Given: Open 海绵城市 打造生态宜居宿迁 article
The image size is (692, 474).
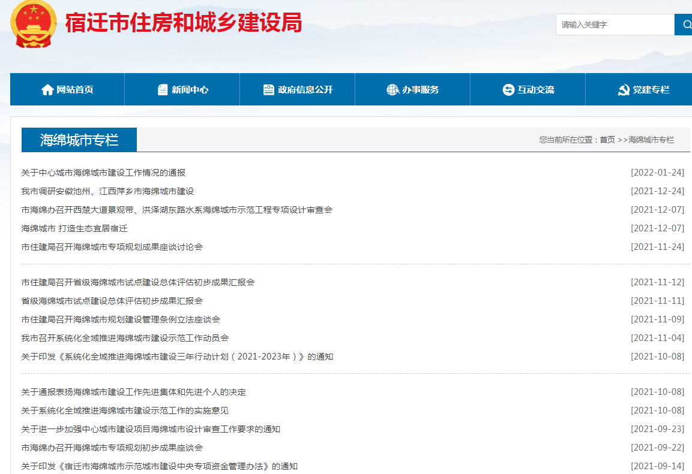Looking at the screenshot, I should tap(74, 228).
